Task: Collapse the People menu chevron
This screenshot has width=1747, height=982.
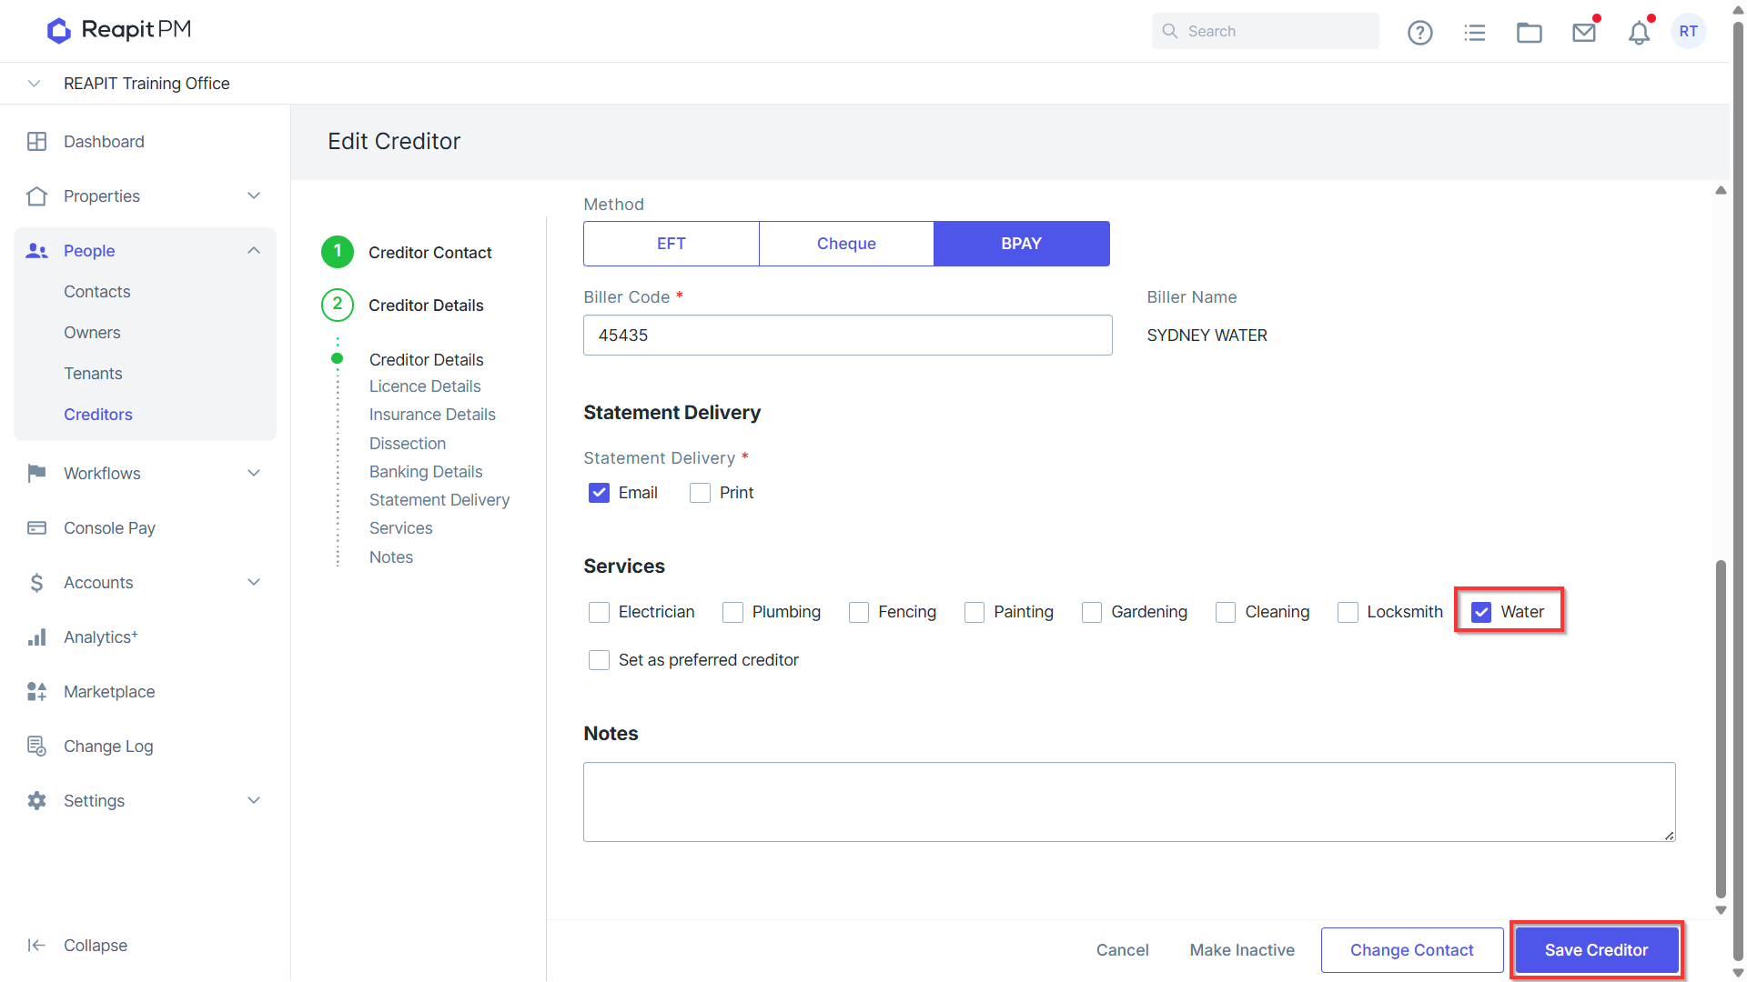Action: tap(254, 251)
